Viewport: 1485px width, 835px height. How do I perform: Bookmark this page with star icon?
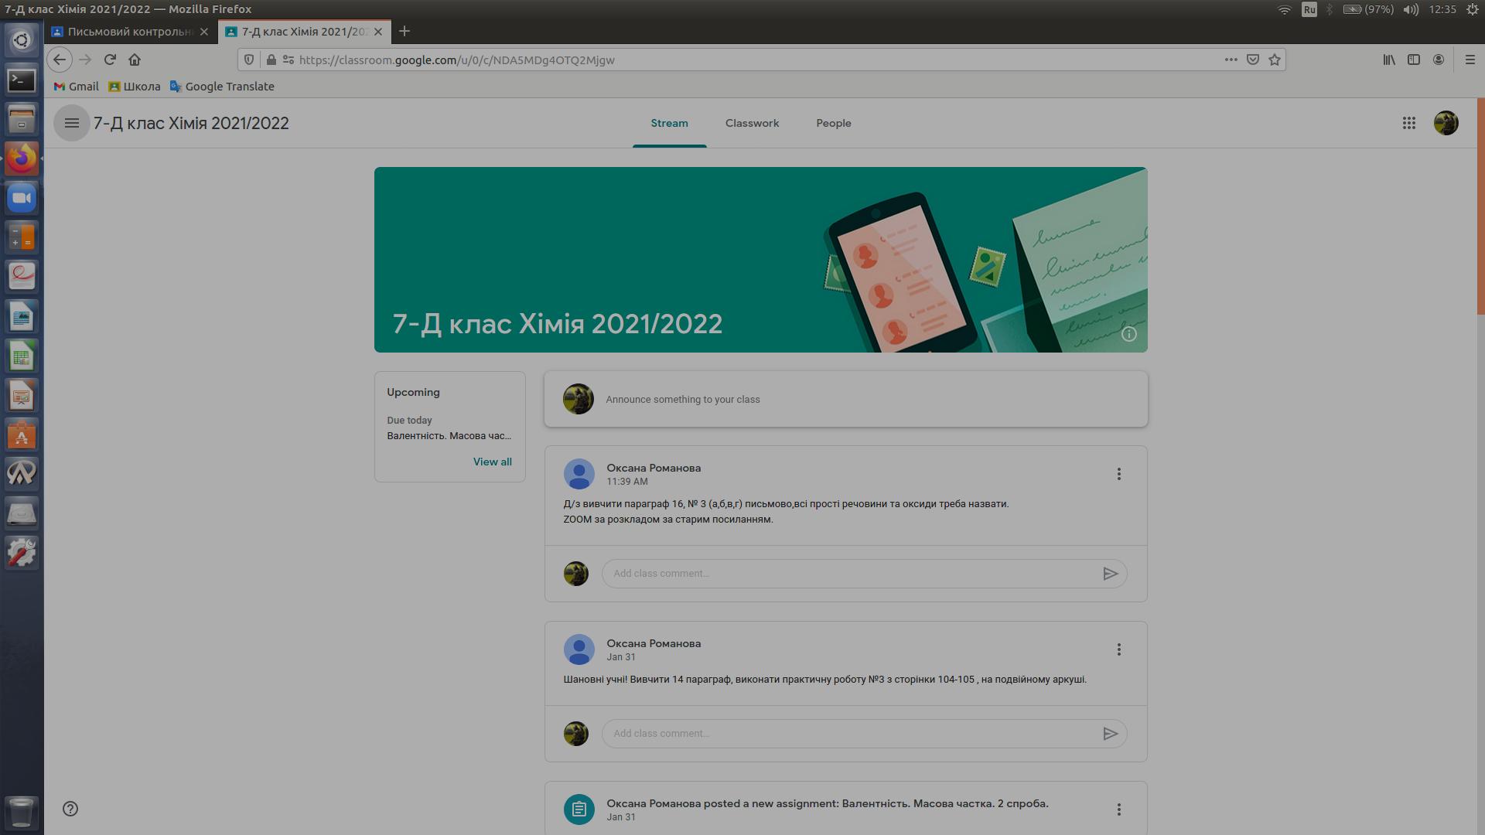coord(1275,60)
